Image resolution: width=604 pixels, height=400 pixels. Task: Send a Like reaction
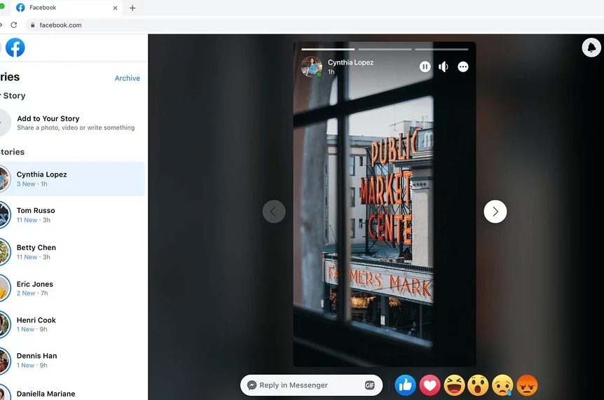click(x=405, y=385)
